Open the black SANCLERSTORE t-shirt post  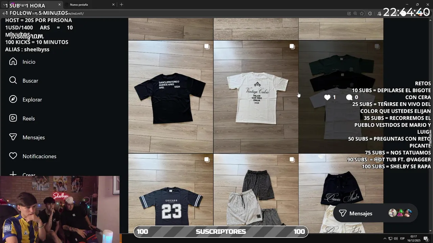click(170, 97)
